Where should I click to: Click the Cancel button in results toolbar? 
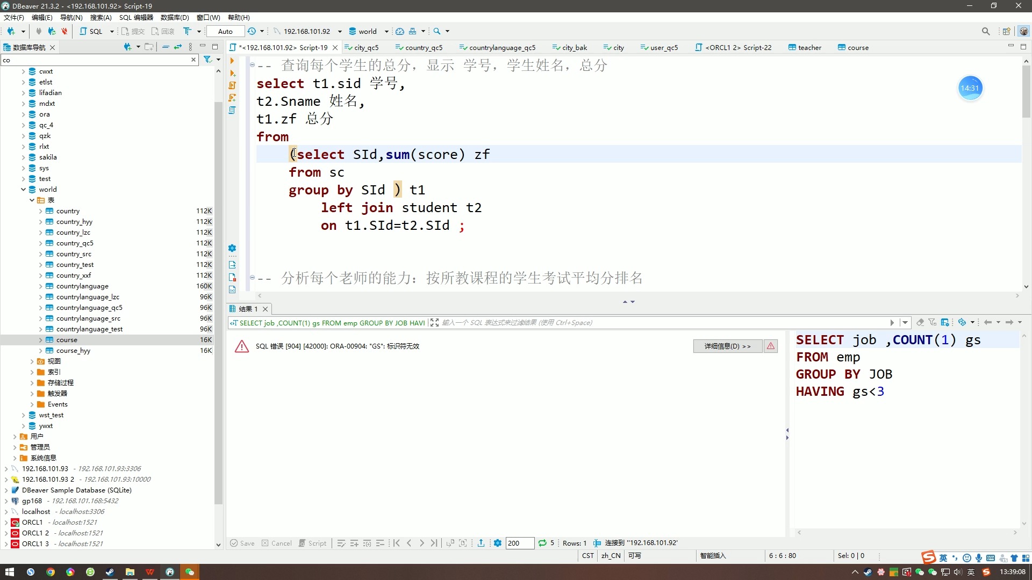(x=276, y=543)
